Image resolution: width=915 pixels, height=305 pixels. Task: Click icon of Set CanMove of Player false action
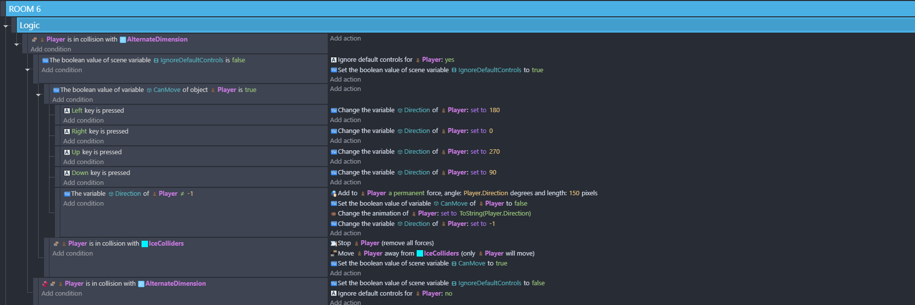(334, 204)
